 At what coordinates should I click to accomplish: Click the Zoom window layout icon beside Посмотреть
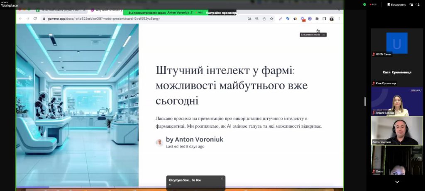point(411,4)
